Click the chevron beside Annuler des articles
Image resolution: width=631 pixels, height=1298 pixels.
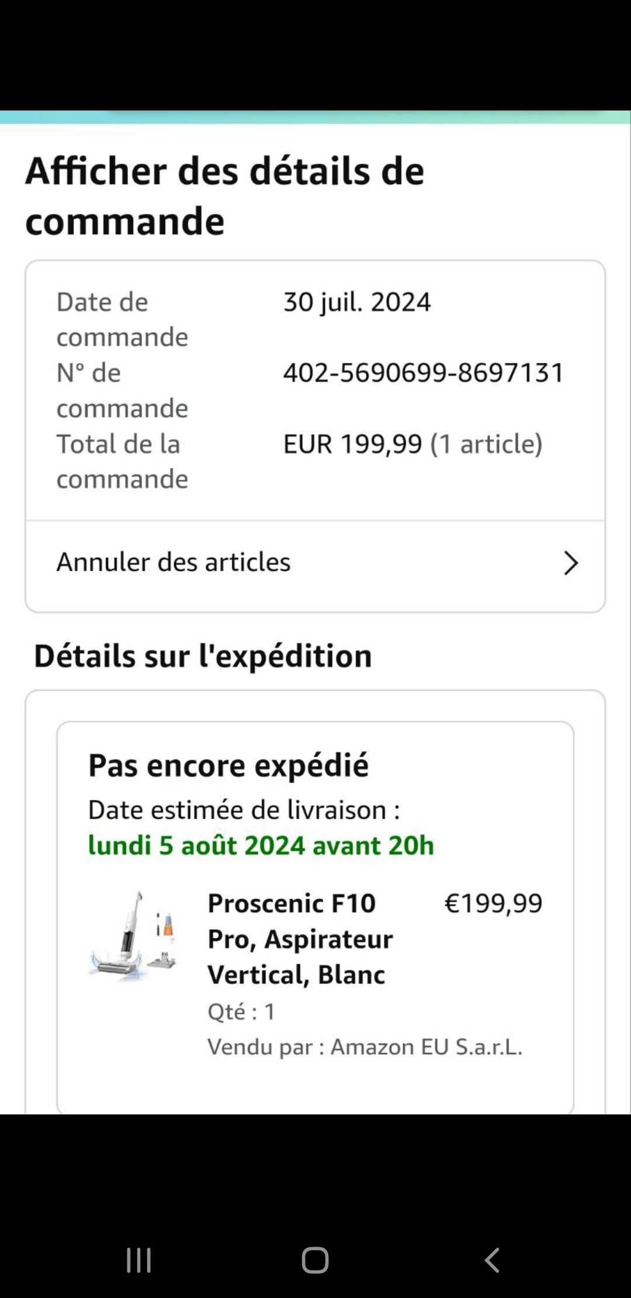(570, 563)
